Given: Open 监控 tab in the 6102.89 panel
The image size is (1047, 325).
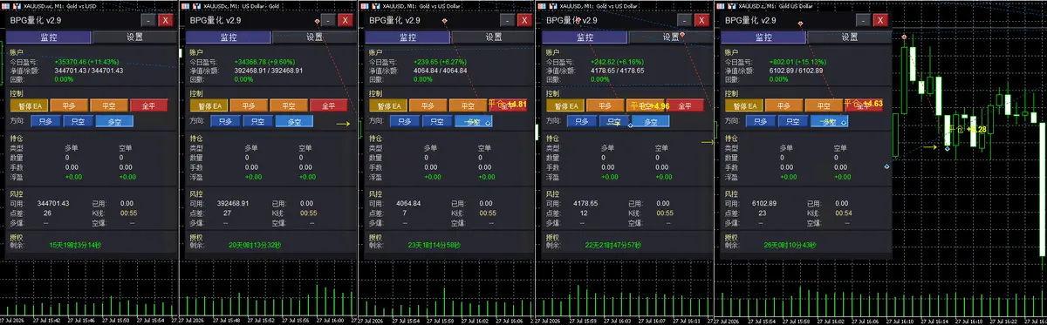Looking at the screenshot, I should tap(763, 37).
